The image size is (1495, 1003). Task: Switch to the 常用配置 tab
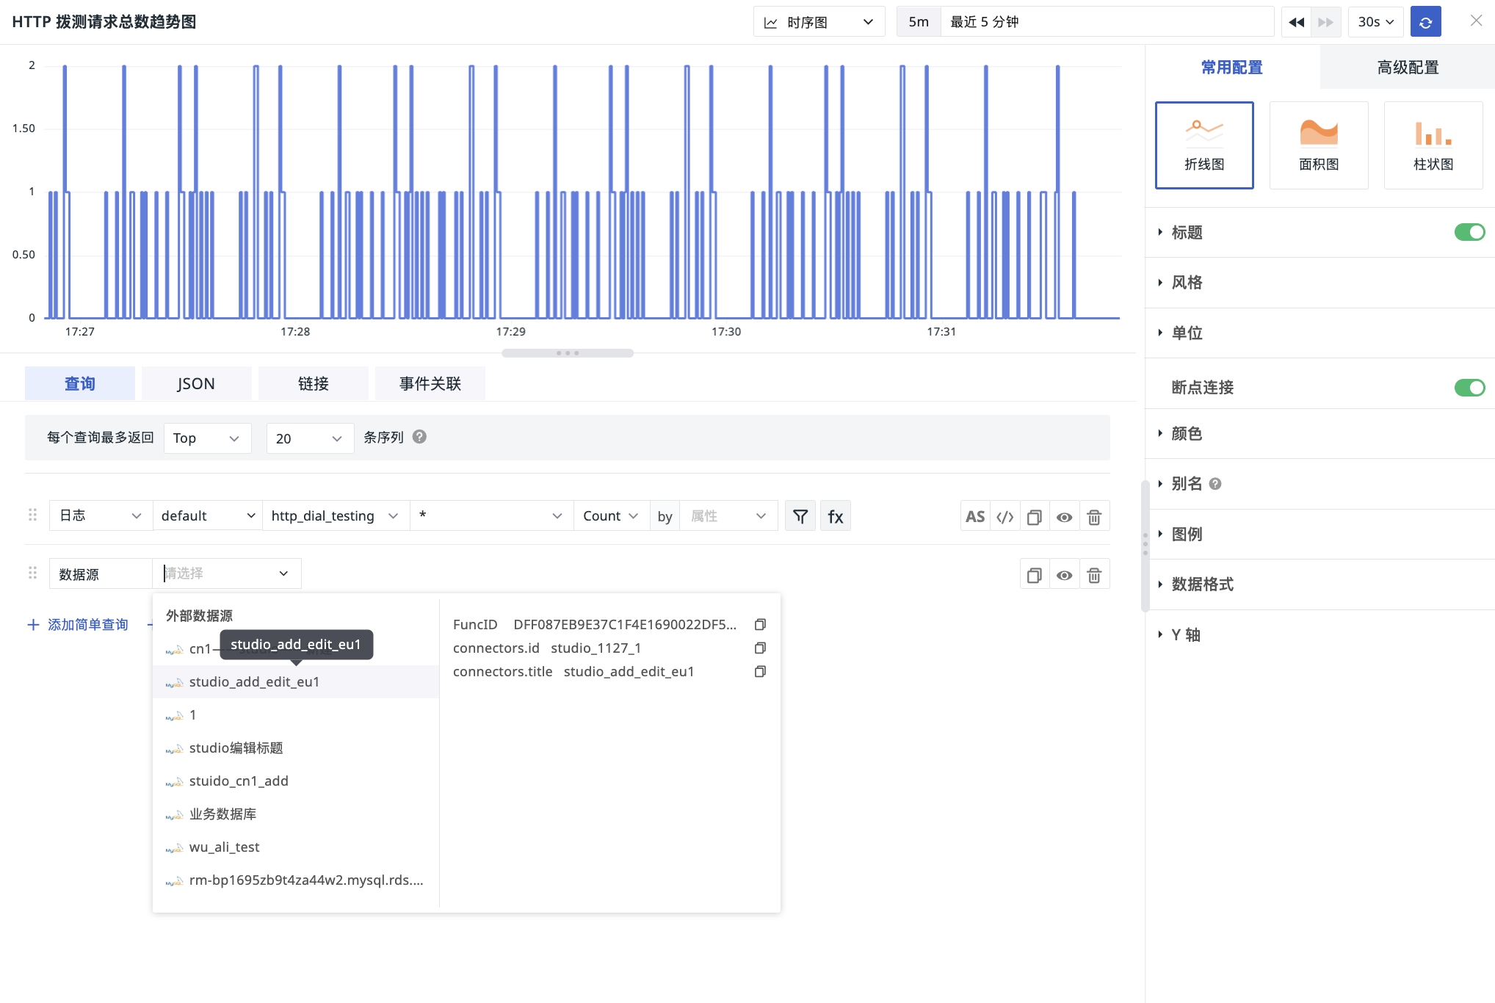pyautogui.click(x=1232, y=68)
